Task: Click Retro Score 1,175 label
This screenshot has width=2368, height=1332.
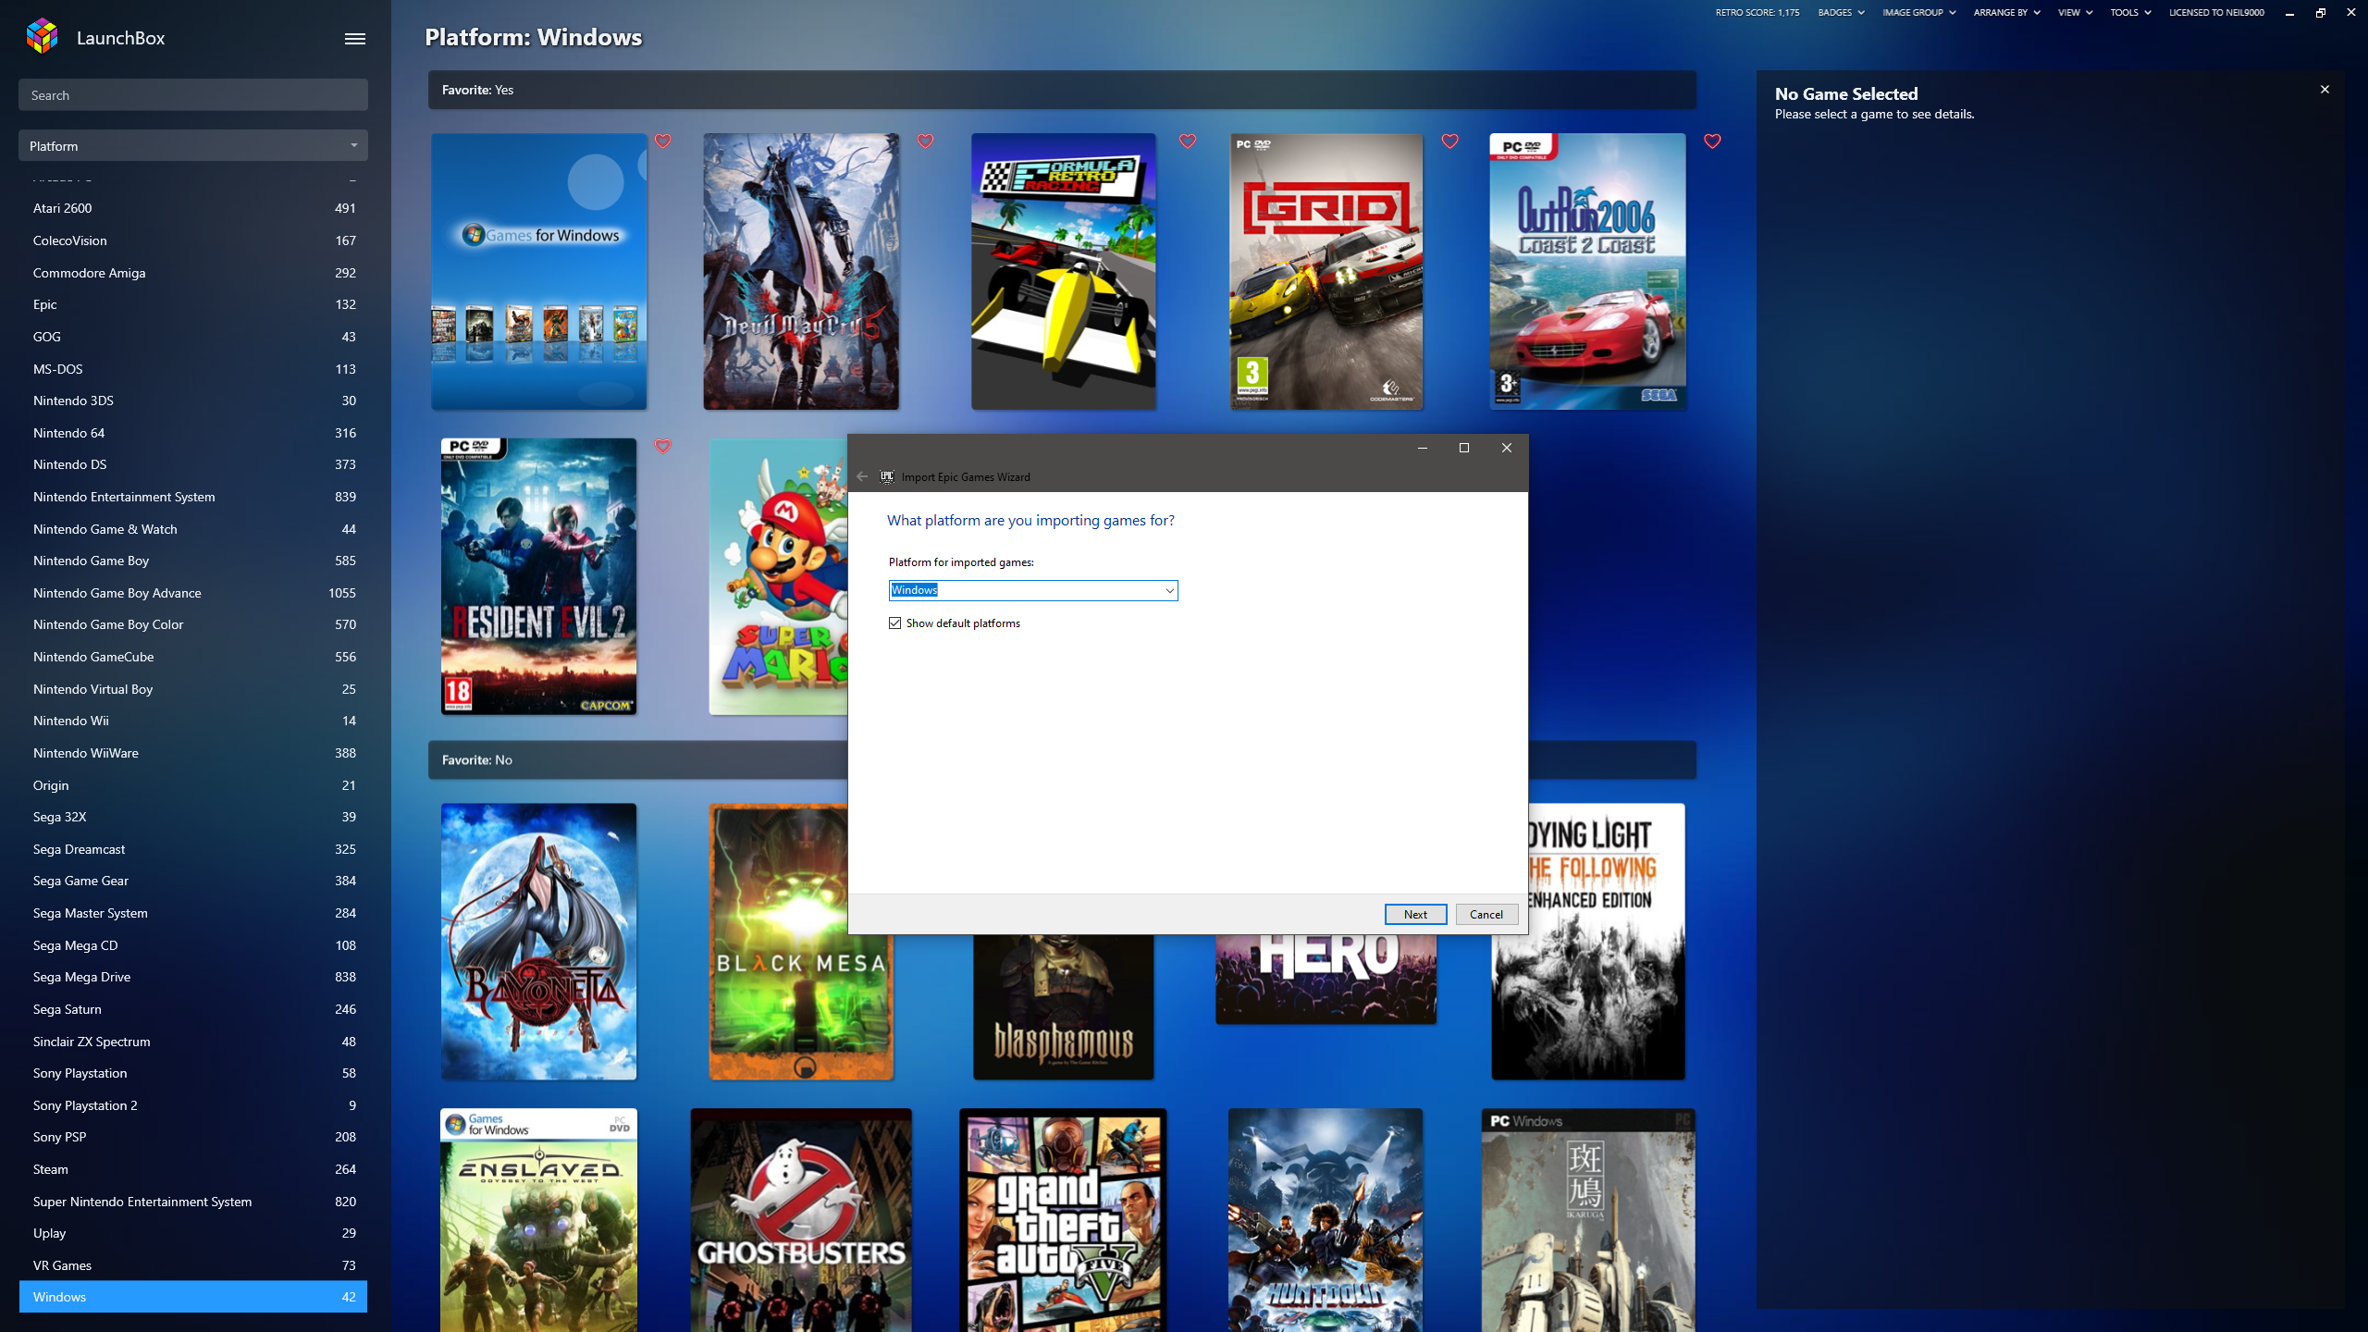Action: [x=1757, y=13]
